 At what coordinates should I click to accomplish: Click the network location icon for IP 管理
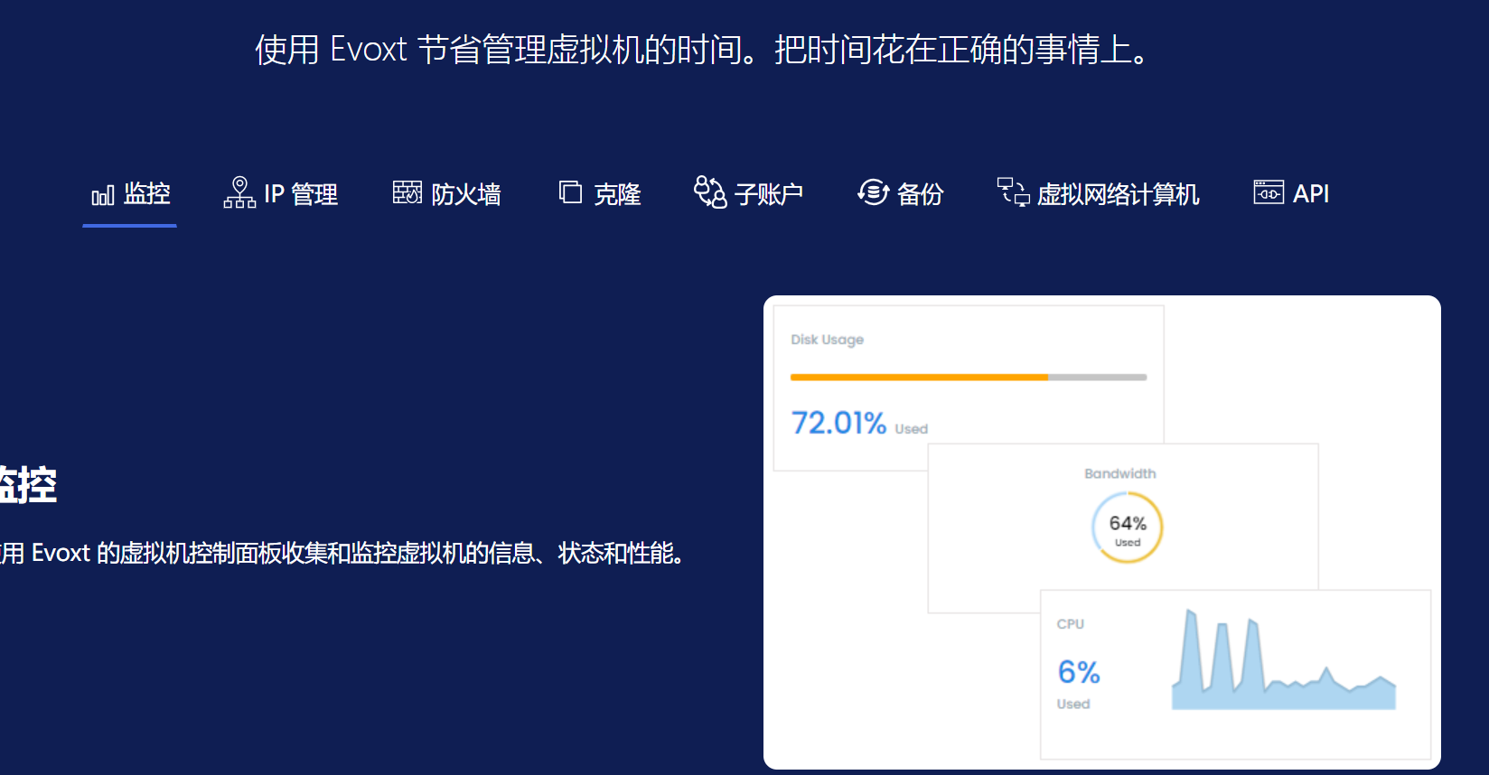tap(239, 192)
